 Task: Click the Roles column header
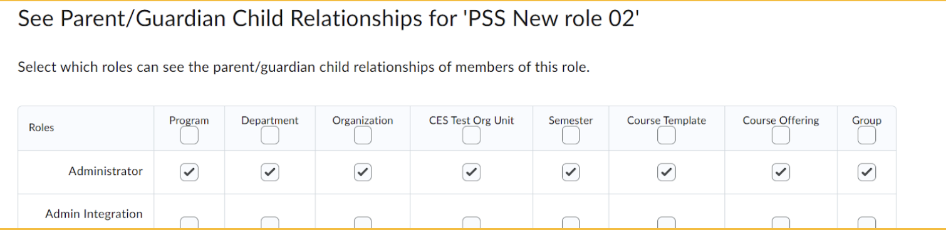[41, 127]
